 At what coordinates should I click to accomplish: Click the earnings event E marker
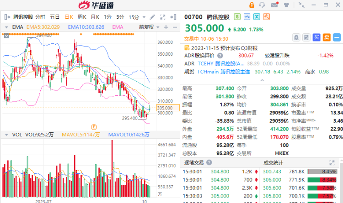point(94,127)
